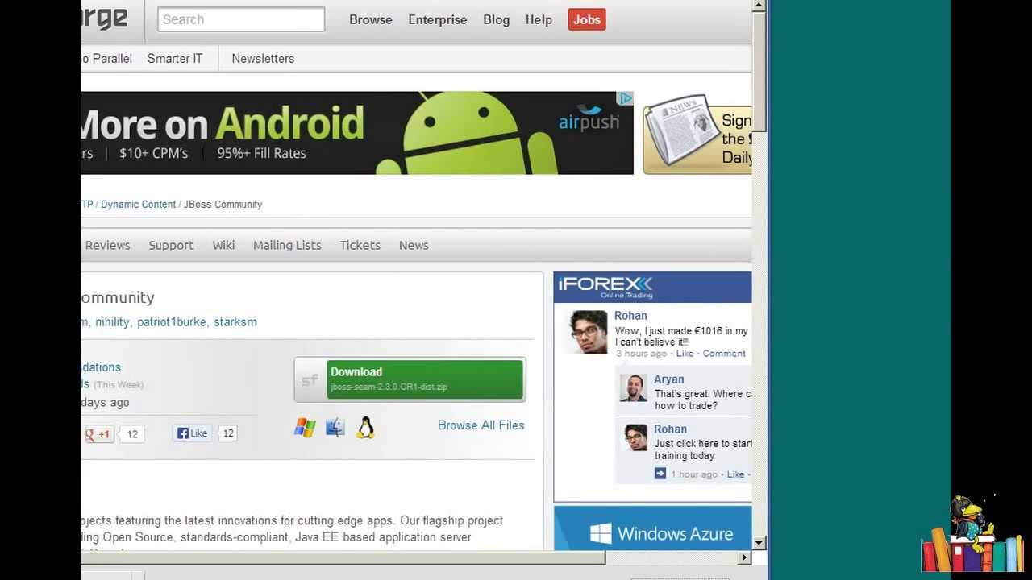Click the Search input field
The width and height of the screenshot is (1032, 580).
(x=241, y=19)
